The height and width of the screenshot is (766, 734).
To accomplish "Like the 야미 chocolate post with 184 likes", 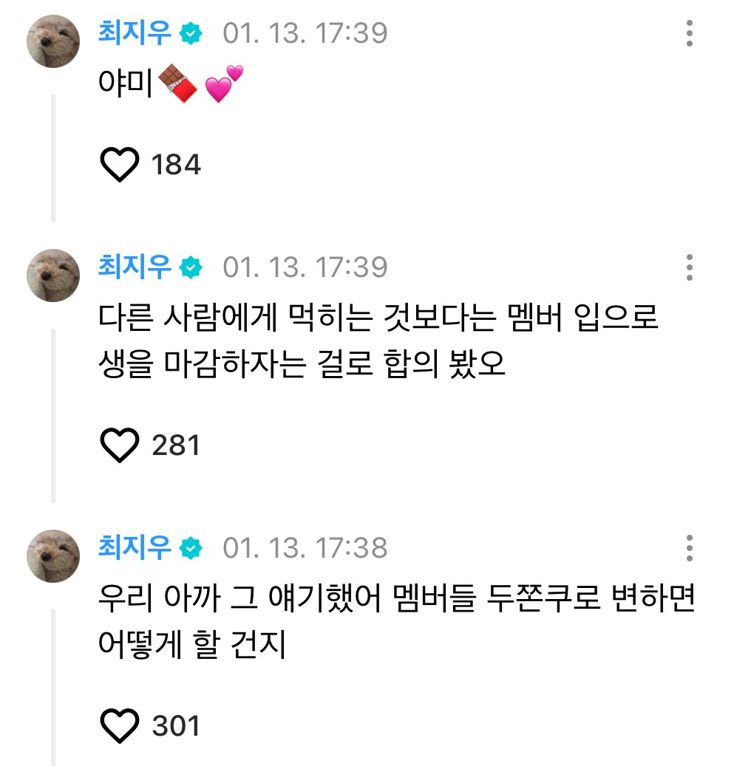I will 119,165.
